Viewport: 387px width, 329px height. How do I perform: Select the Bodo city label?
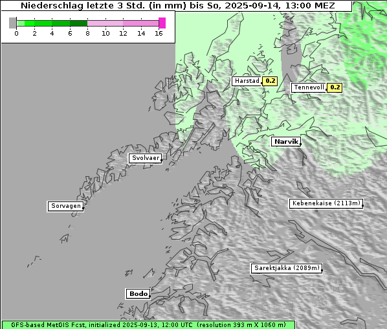138,293
